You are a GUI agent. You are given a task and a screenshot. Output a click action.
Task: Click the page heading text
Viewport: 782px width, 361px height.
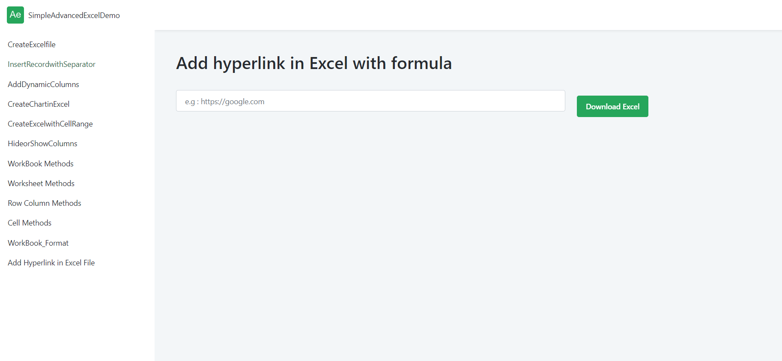(313, 63)
